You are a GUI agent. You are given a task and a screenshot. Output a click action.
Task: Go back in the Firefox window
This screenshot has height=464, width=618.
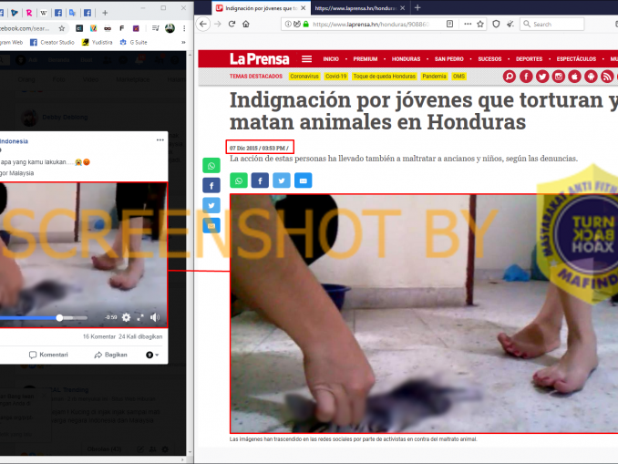pyautogui.click(x=203, y=24)
